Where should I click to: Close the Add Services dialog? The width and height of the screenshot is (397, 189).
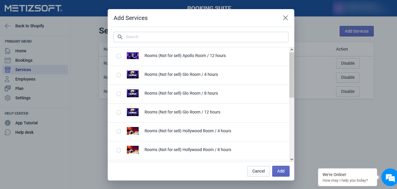(285, 18)
